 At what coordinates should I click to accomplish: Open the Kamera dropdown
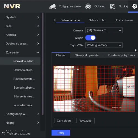104,30
